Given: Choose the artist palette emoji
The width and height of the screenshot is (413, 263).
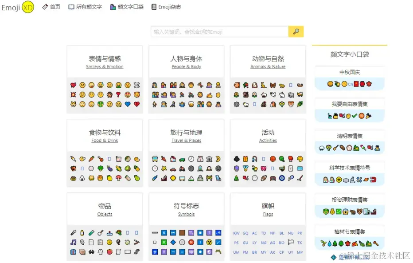Looking at the screenshot, I should [x=300, y=159].
